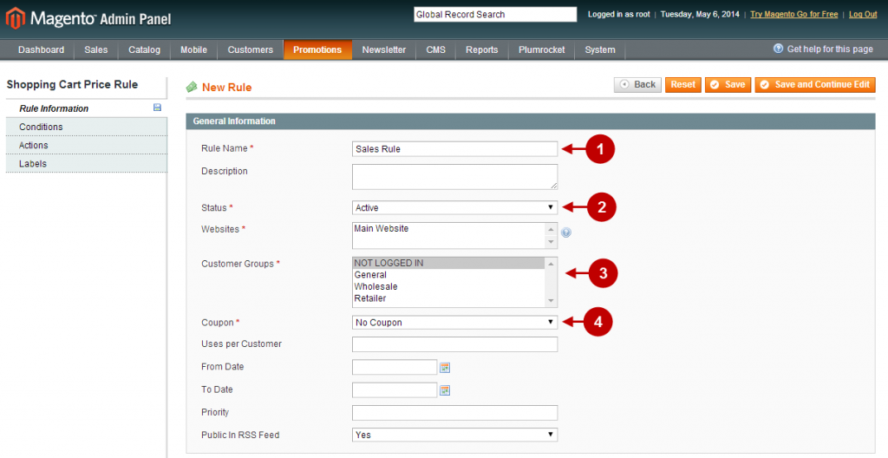Viewport: 888px width, 458px height.
Task: Click Websites list scrollbar up arrow
Action: pos(551,229)
